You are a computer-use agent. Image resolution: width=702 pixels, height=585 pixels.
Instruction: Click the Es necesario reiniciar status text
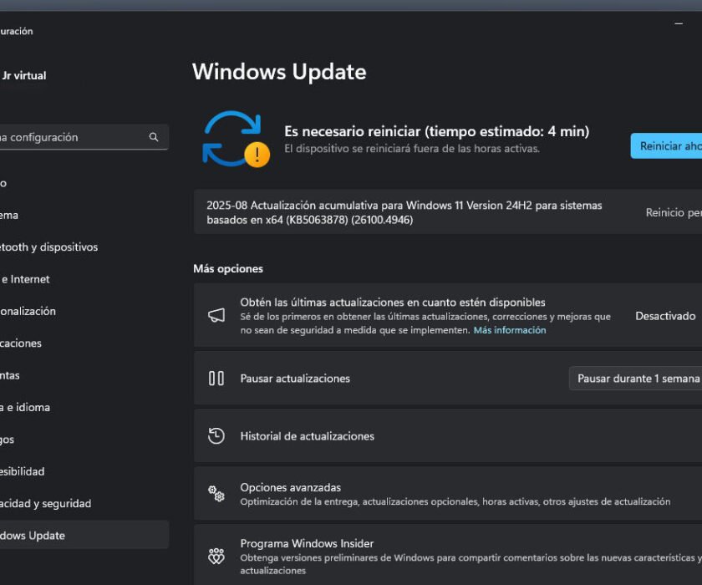click(436, 131)
